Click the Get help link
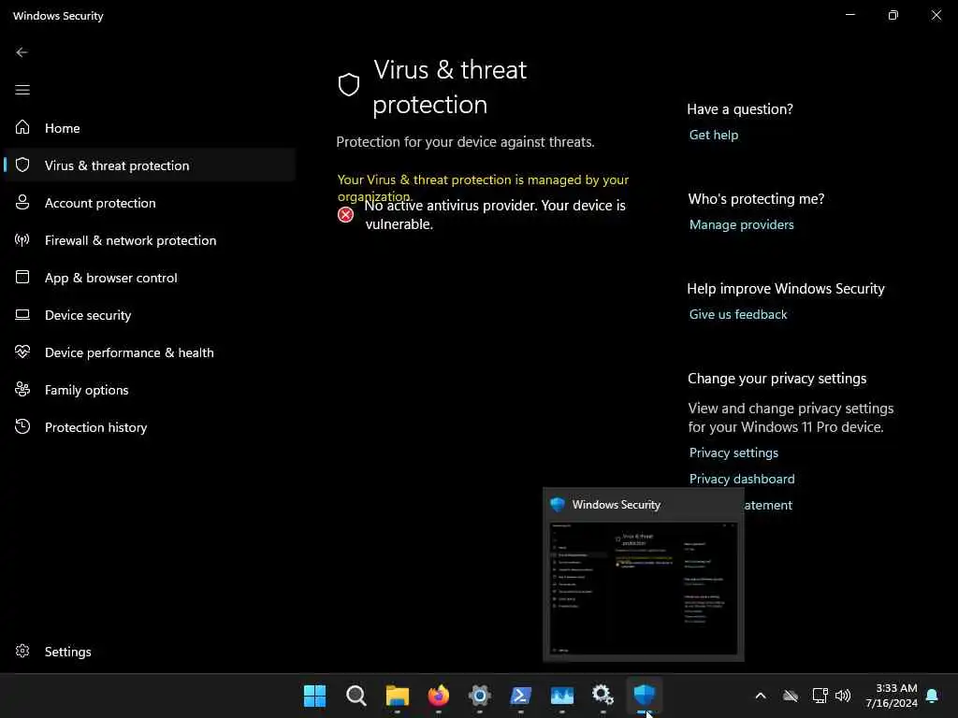The image size is (958, 718). 714,135
